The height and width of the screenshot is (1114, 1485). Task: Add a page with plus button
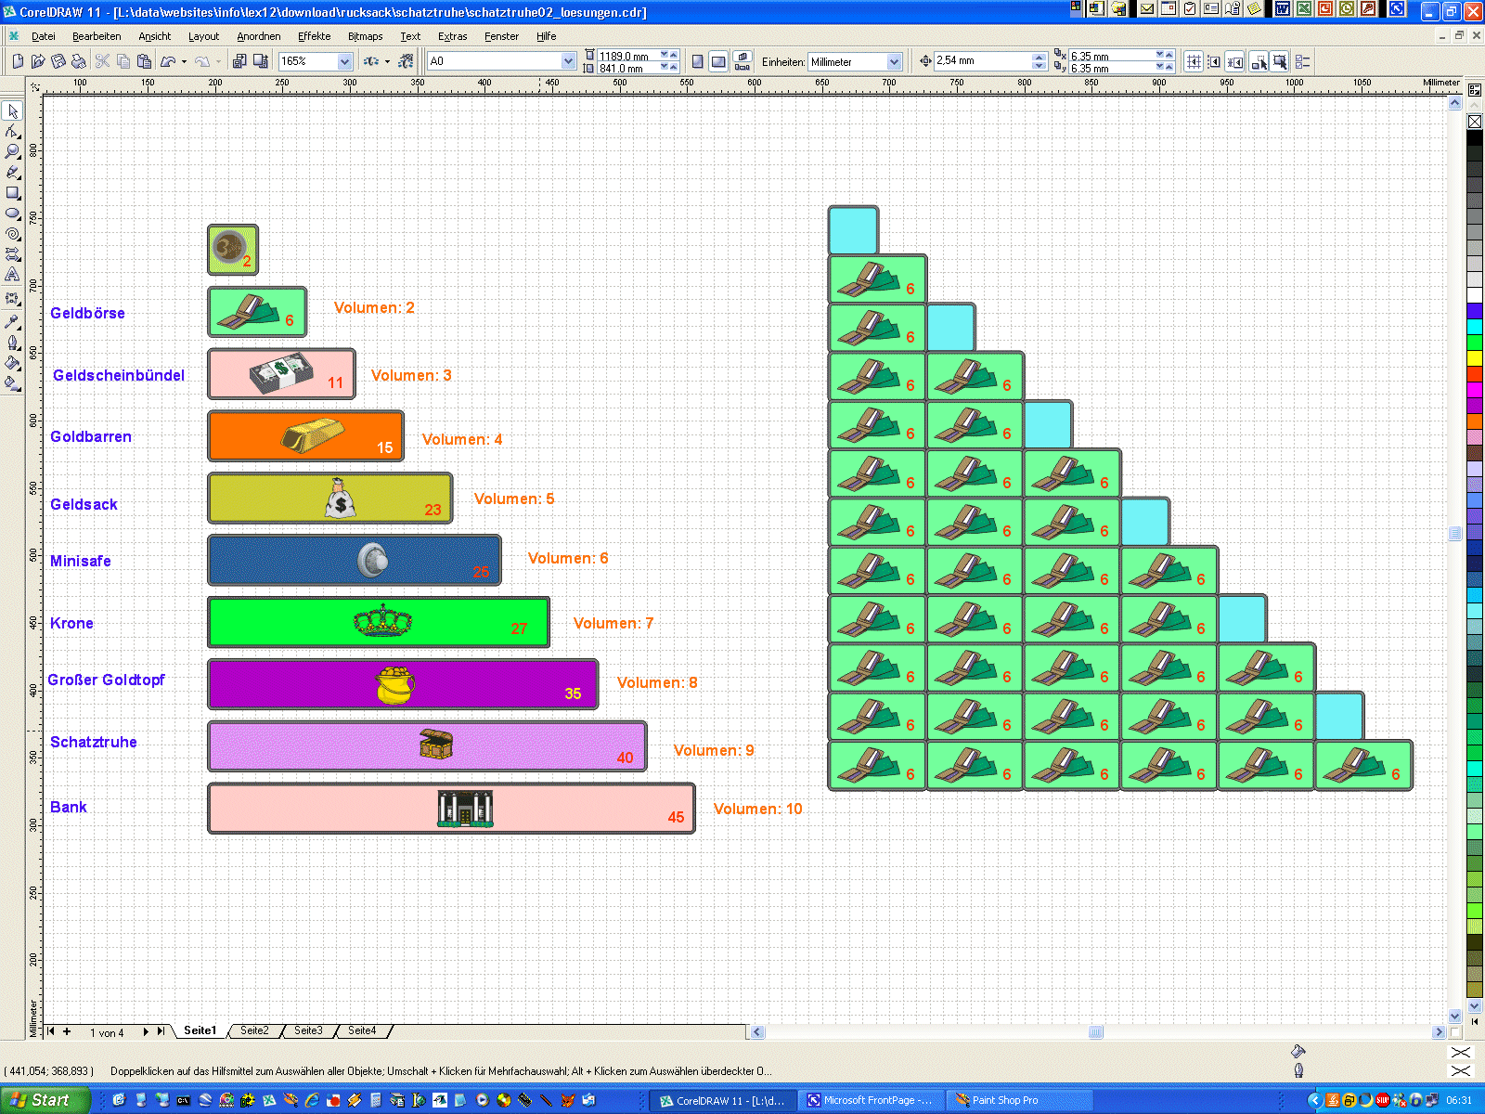[x=67, y=1031]
